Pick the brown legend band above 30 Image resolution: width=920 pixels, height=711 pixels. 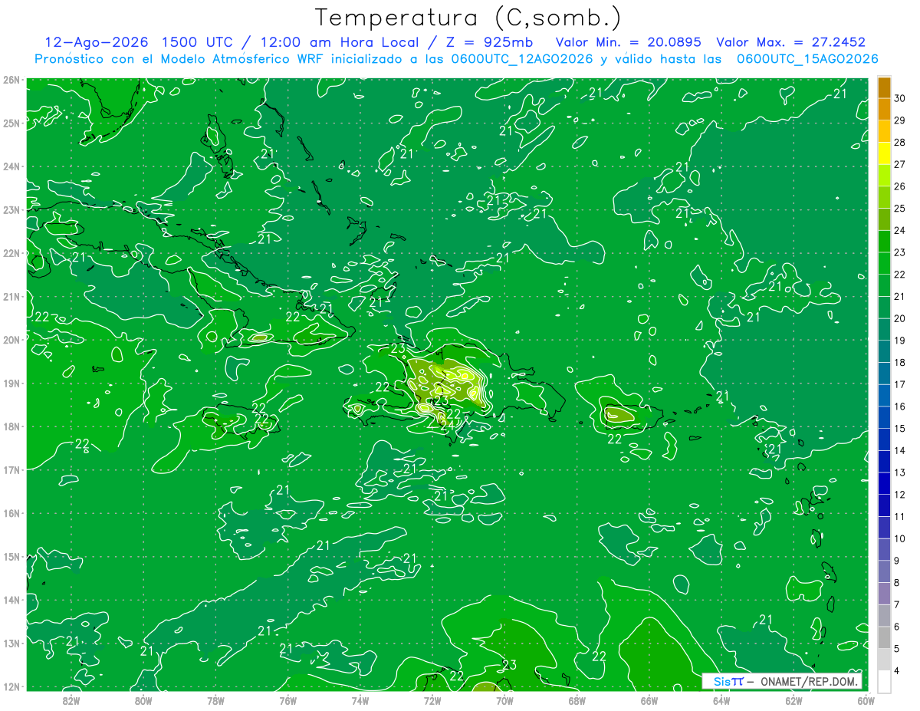pyautogui.click(x=884, y=87)
